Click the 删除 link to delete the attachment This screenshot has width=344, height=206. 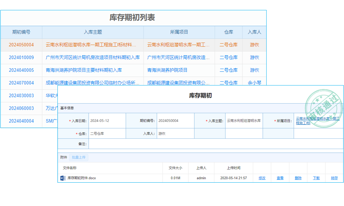[298, 178]
